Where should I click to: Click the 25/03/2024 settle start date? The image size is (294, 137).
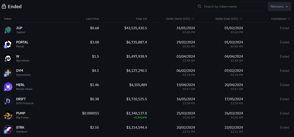[x=186, y=113]
